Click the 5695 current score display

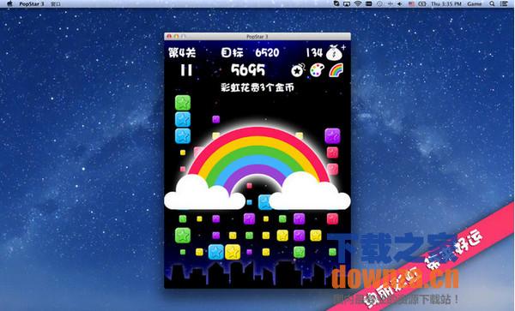pos(248,69)
